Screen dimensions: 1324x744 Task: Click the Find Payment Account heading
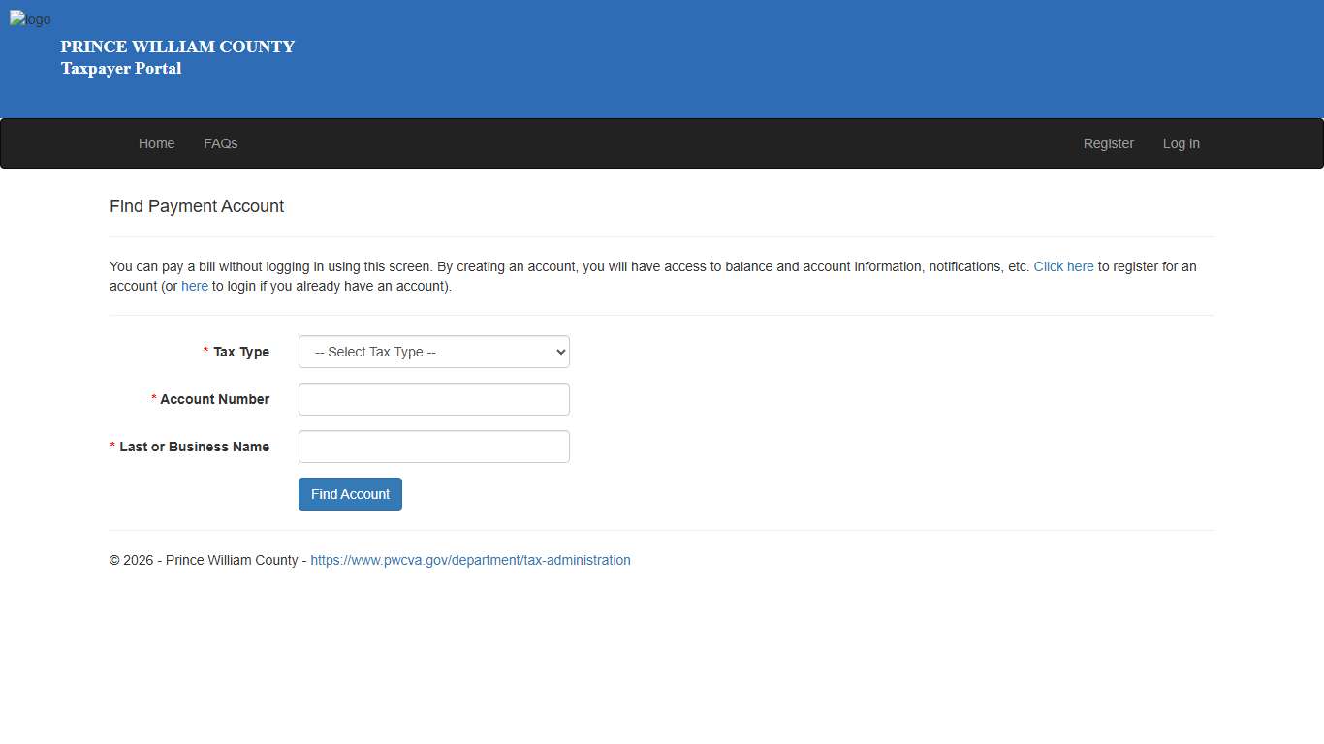pos(197,206)
